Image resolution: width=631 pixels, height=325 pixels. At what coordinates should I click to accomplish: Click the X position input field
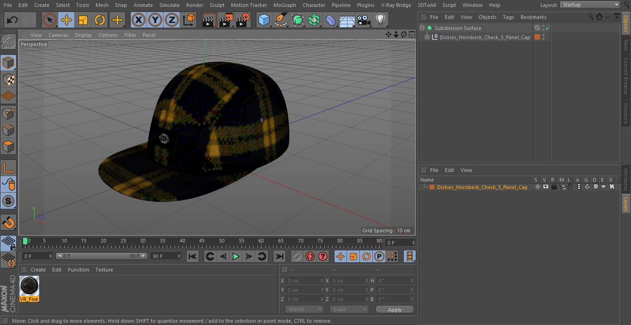pos(304,281)
